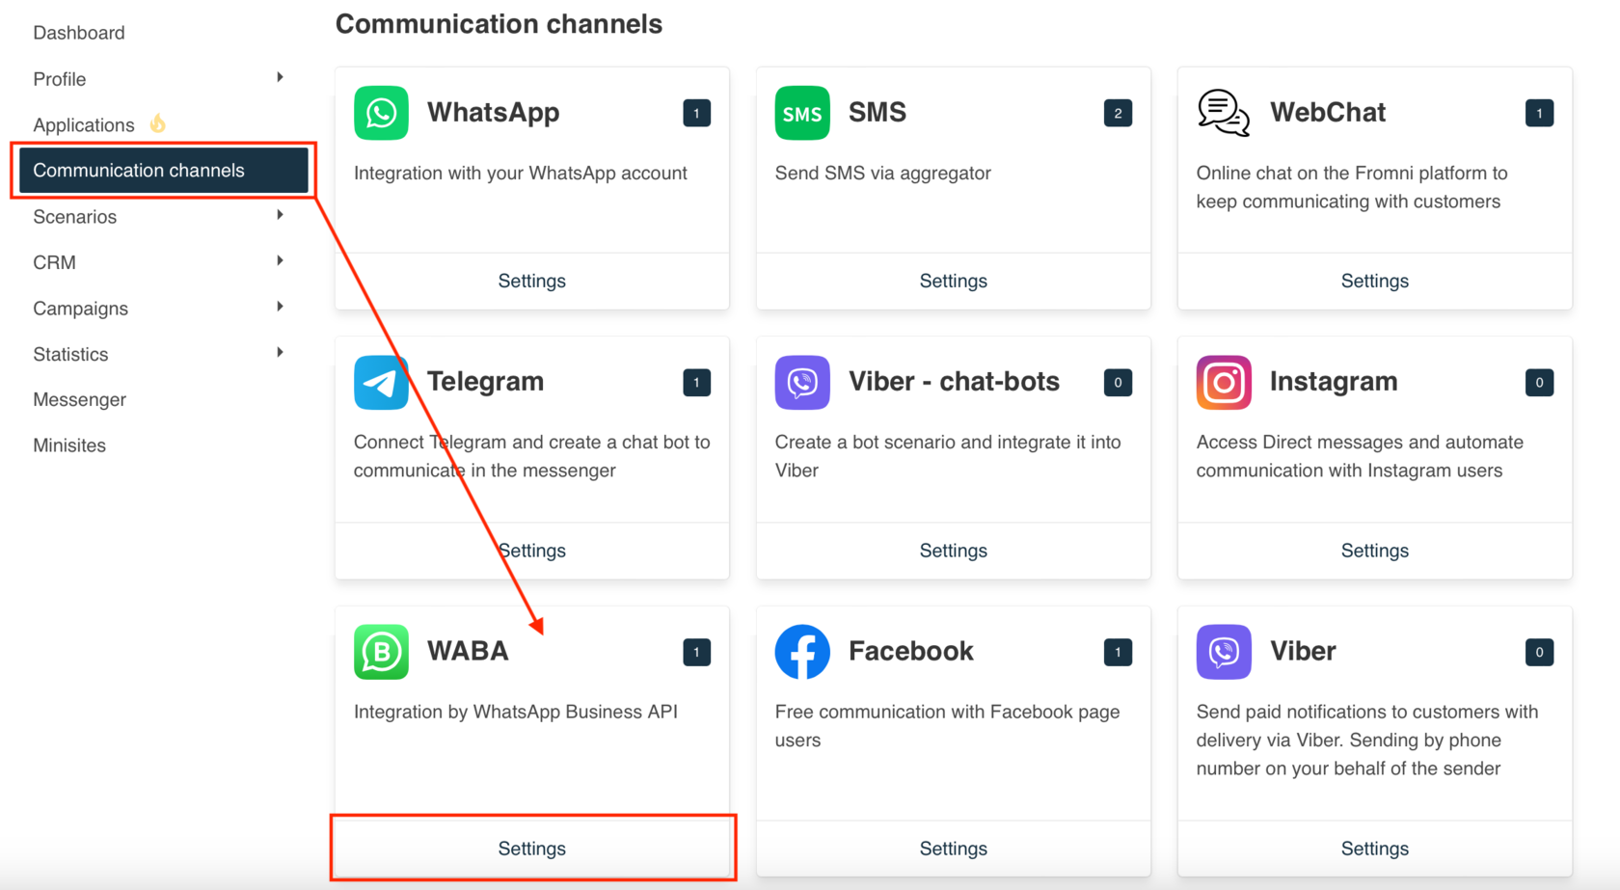Click the flame icon next to Applications
The image size is (1620, 890).
(x=157, y=123)
